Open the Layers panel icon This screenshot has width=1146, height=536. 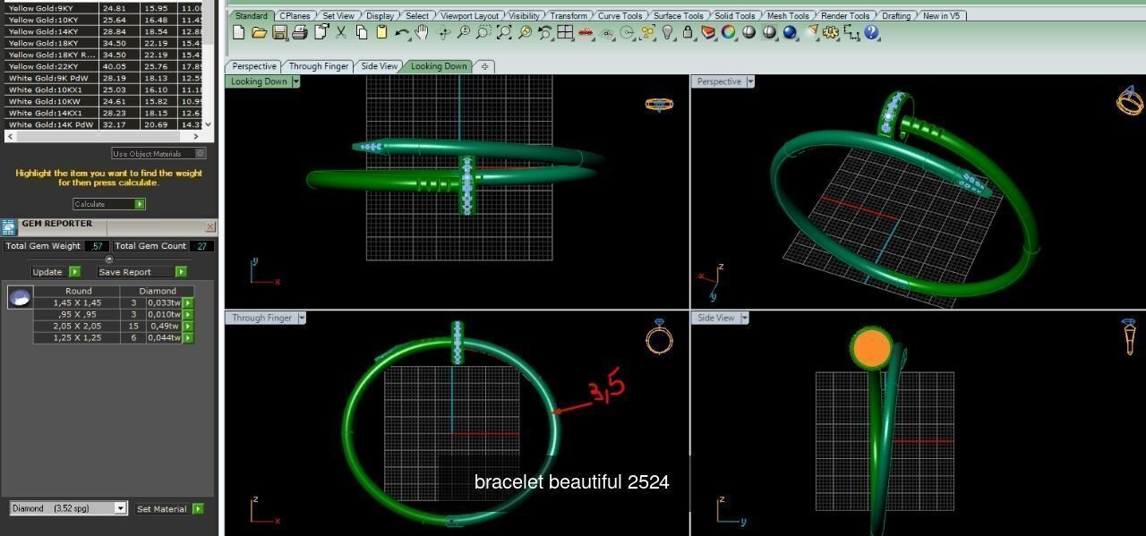pos(708,32)
